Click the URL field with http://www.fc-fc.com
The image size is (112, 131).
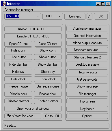click(23, 116)
